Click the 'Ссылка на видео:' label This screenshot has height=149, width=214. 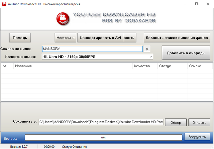tap(16, 49)
